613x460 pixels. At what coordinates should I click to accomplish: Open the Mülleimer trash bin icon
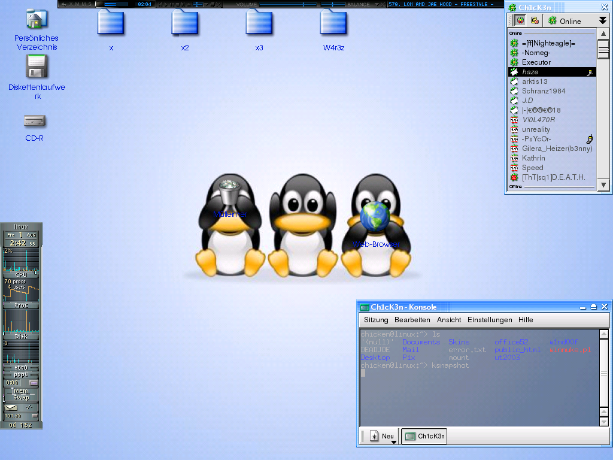click(229, 192)
